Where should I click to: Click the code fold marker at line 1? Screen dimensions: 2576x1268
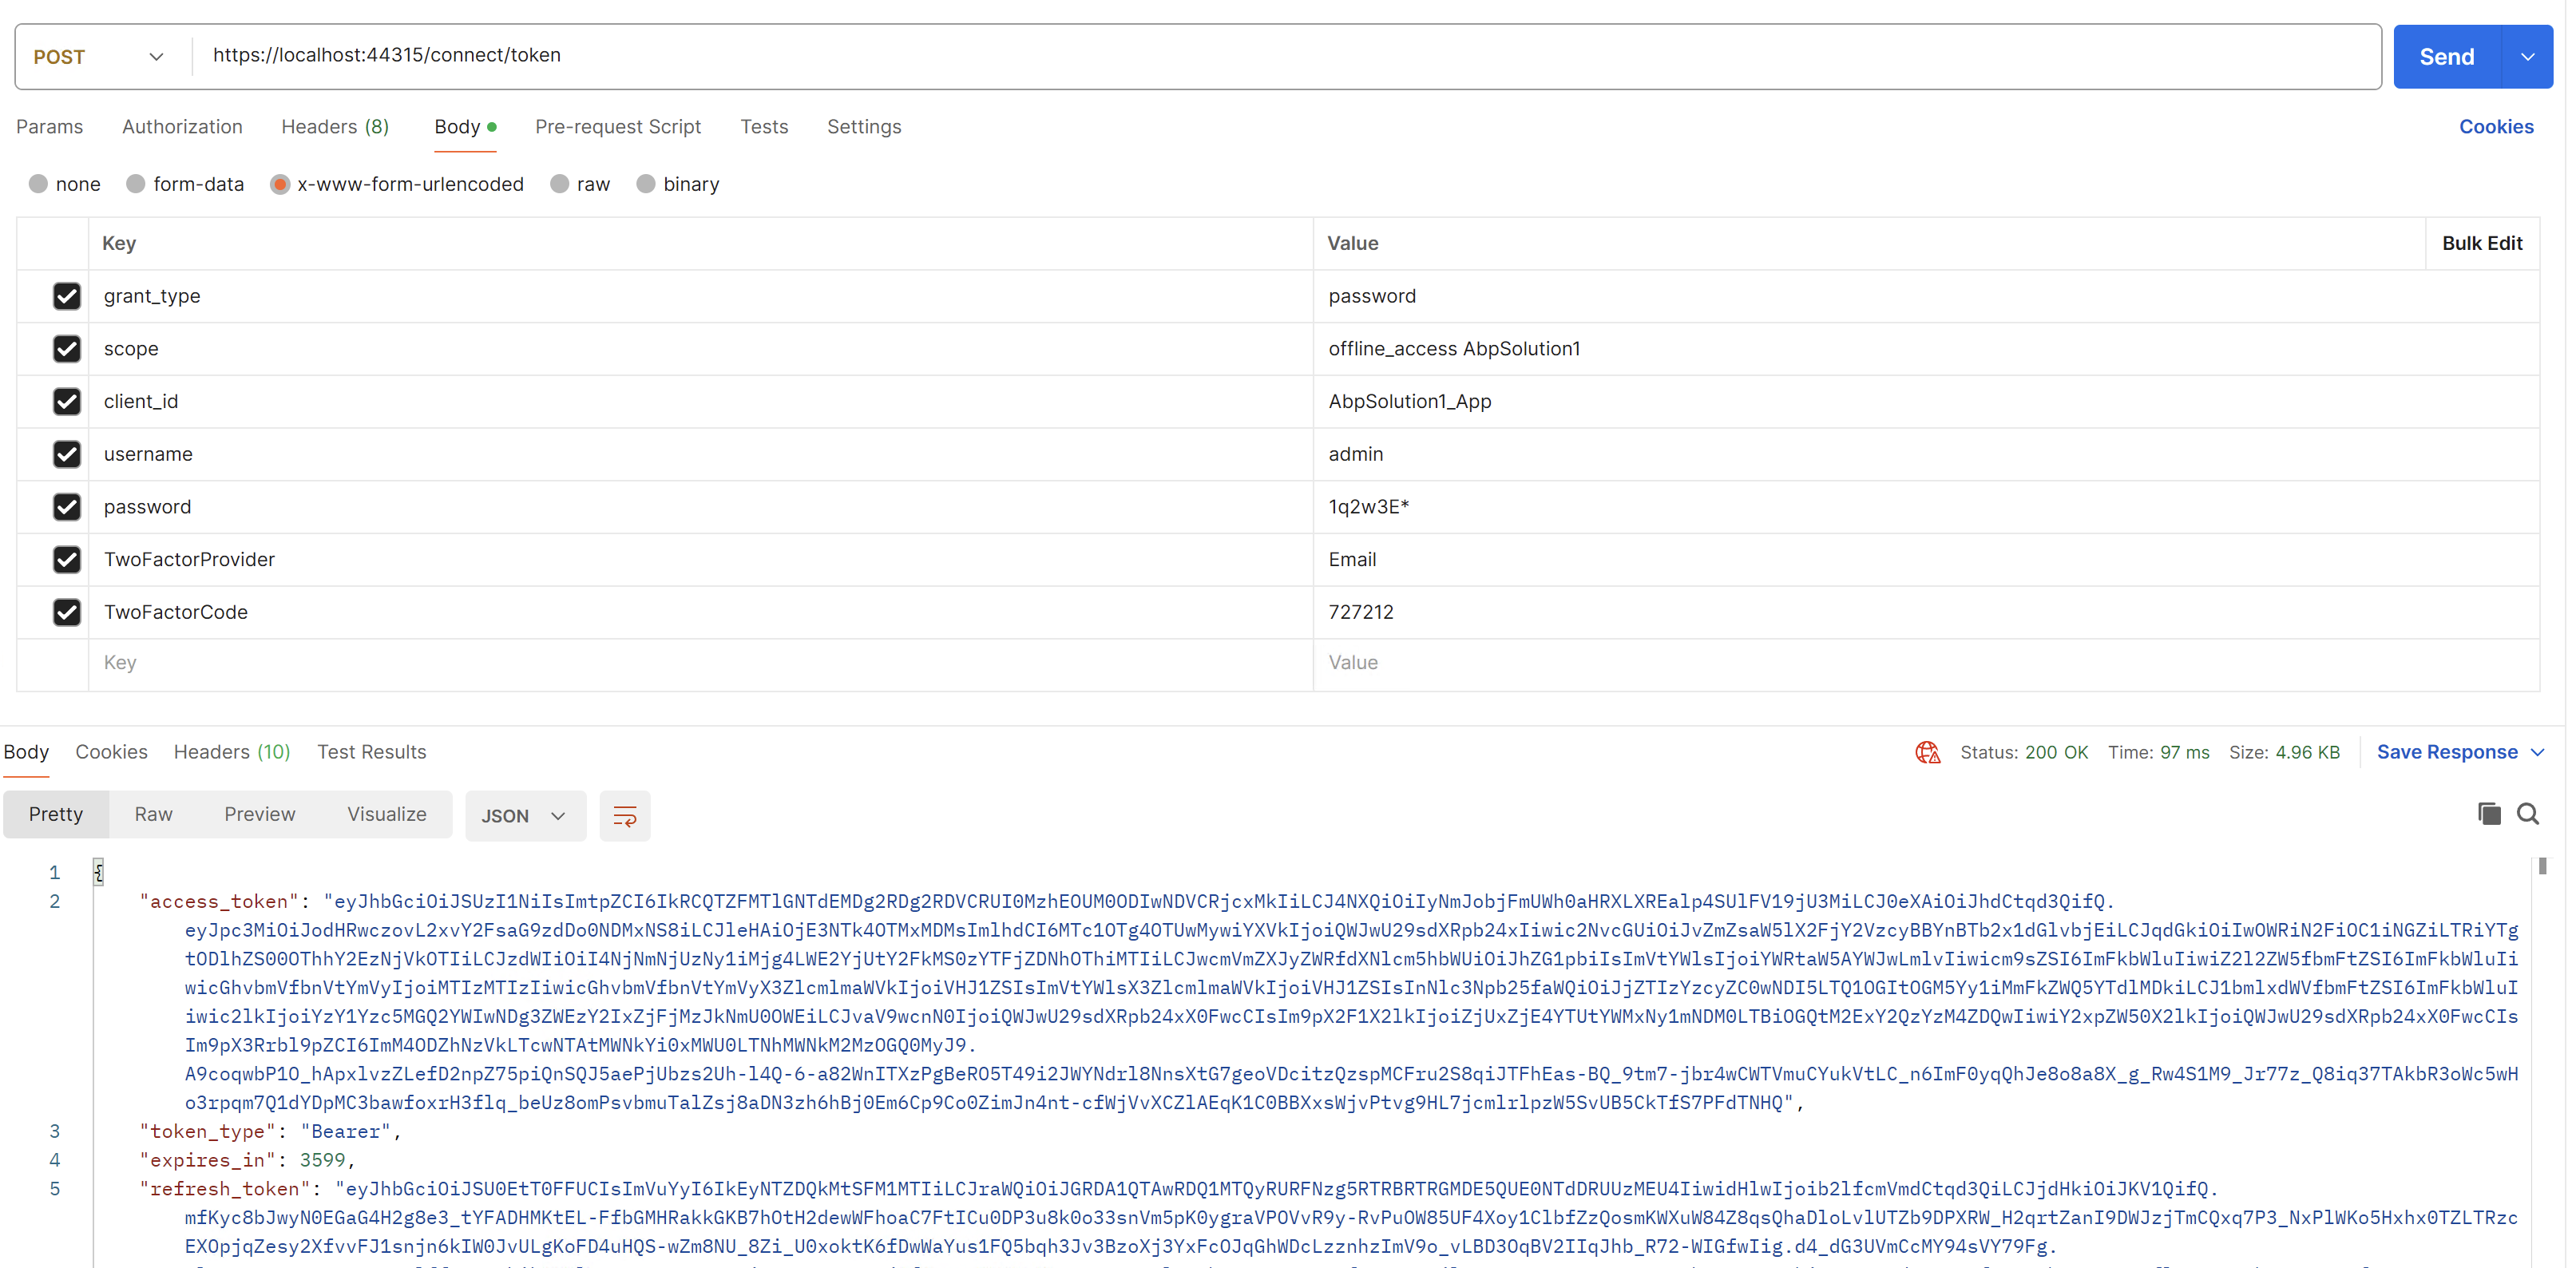[98, 872]
